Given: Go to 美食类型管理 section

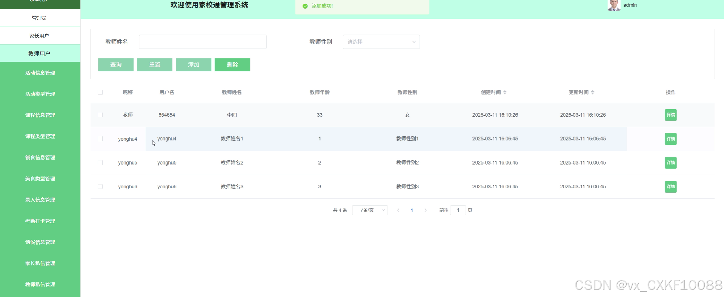Looking at the screenshot, I should pyautogui.click(x=40, y=179).
